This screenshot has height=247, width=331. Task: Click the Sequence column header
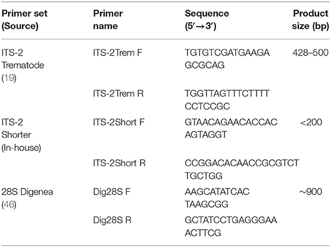point(207,20)
